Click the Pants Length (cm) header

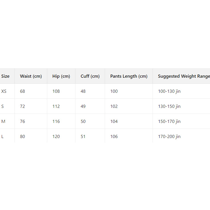click(129, 76)
